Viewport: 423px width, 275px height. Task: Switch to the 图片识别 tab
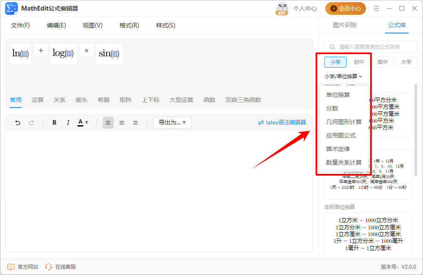point(344,25)
